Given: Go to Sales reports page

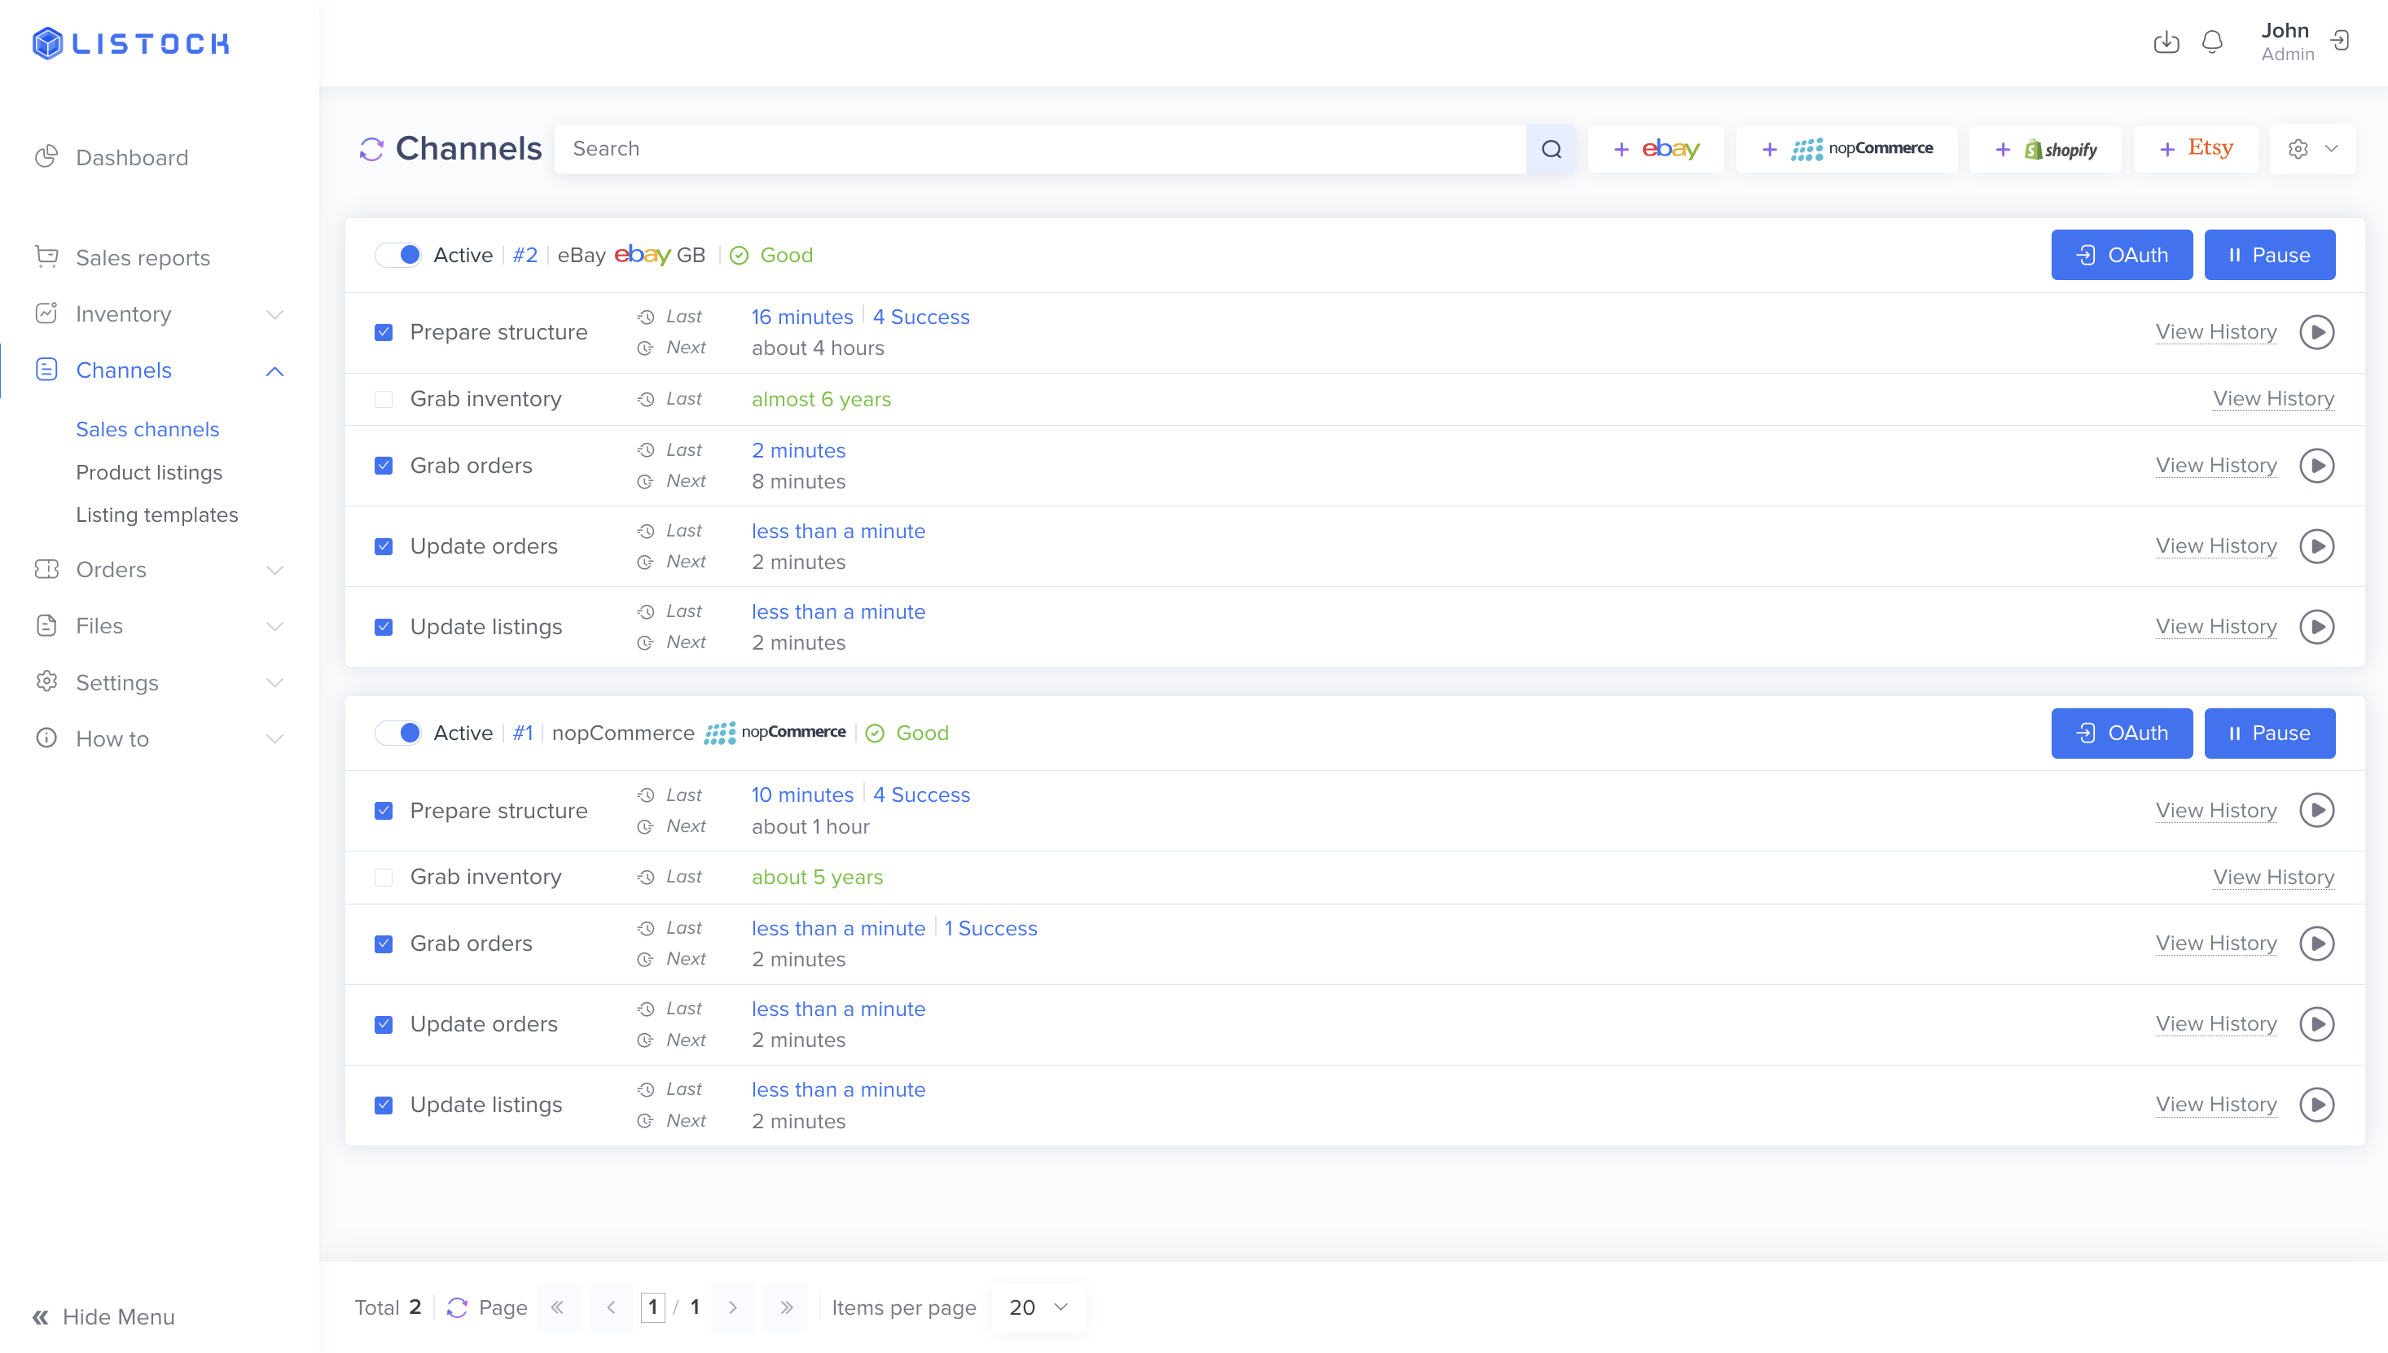Looking at the screenshot, I should click(143, 257).
